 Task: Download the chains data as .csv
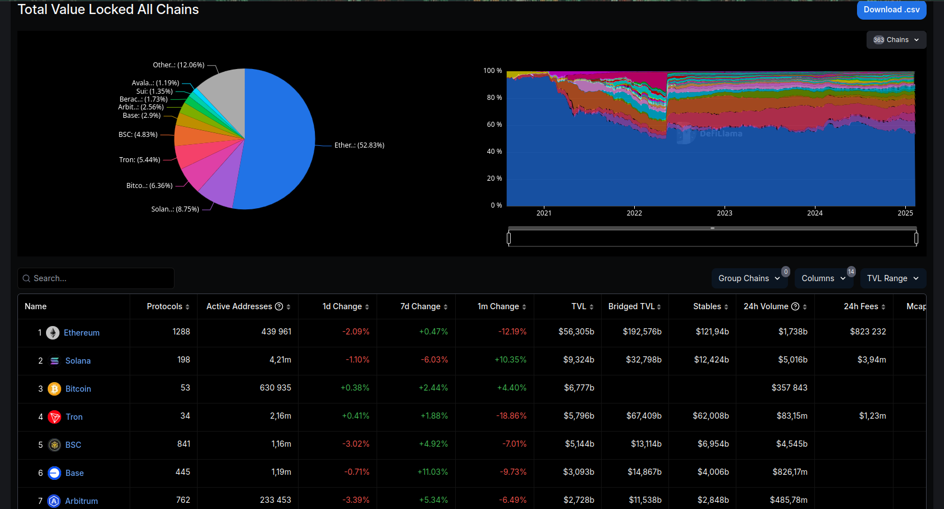tap(891, 10)
